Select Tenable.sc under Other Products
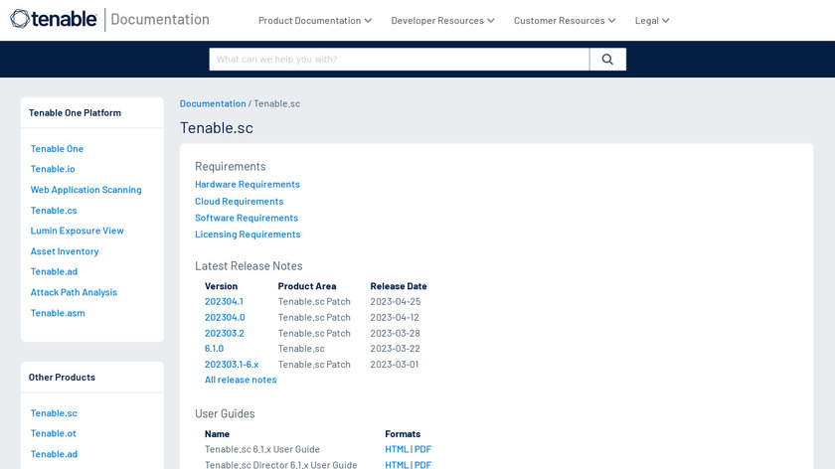The image size is (835, 469). pos(54,413)
